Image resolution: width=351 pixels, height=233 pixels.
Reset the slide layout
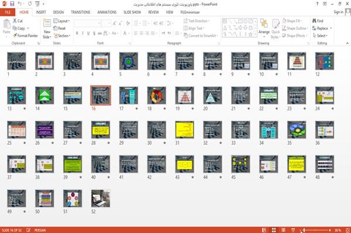click(x=60, y=28)
